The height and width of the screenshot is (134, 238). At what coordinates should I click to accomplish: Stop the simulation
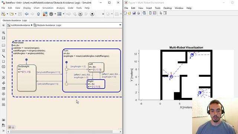point(92,14)
